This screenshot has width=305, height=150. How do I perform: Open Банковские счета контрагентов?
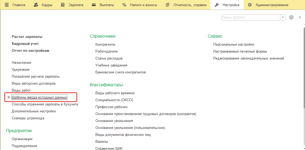click(x=121, y=72)
